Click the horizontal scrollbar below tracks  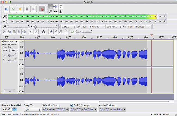[134, 101]
